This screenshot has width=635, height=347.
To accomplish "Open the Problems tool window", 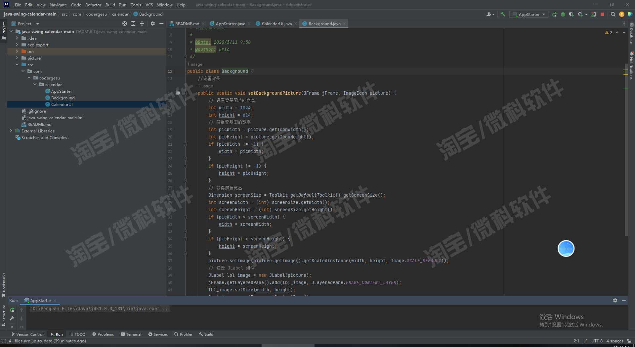I will pos(103,334).
